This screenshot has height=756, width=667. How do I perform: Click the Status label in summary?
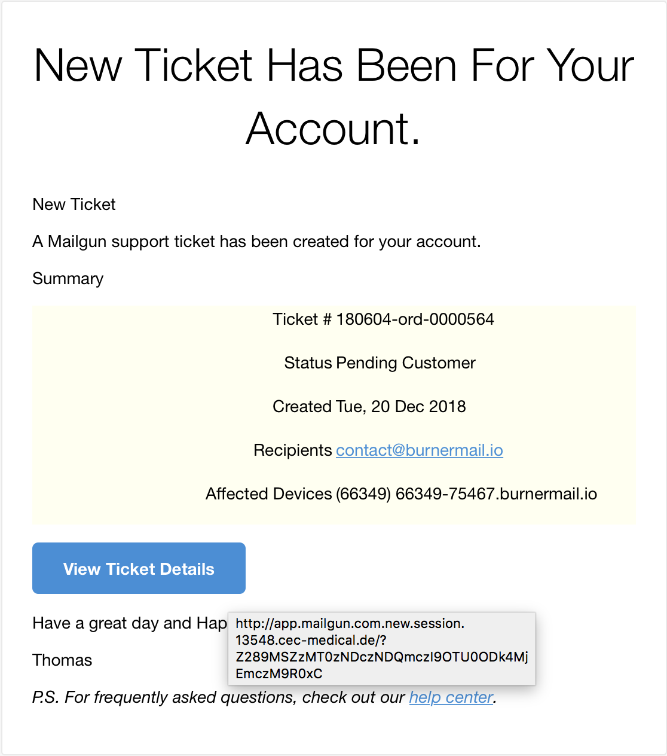[x=308, y=363]
